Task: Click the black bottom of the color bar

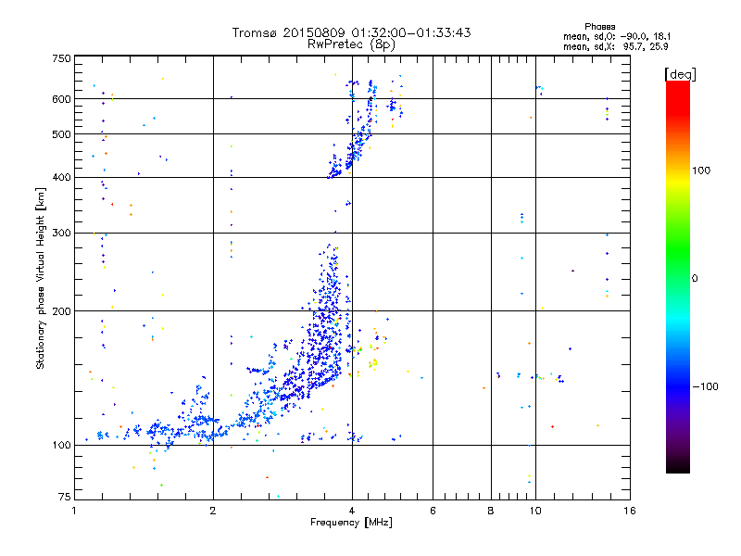Action: pos(678,466)
